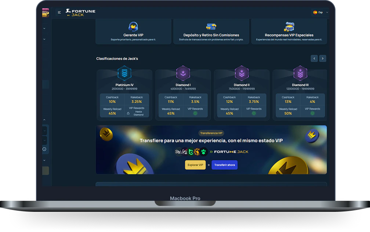Click the treasure chest VIP rewards icon
This screenshot has height=232, width=370.
coord(289,26)
